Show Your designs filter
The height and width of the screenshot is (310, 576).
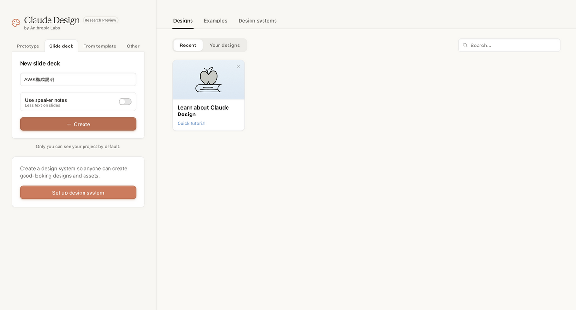pos(225,45)
